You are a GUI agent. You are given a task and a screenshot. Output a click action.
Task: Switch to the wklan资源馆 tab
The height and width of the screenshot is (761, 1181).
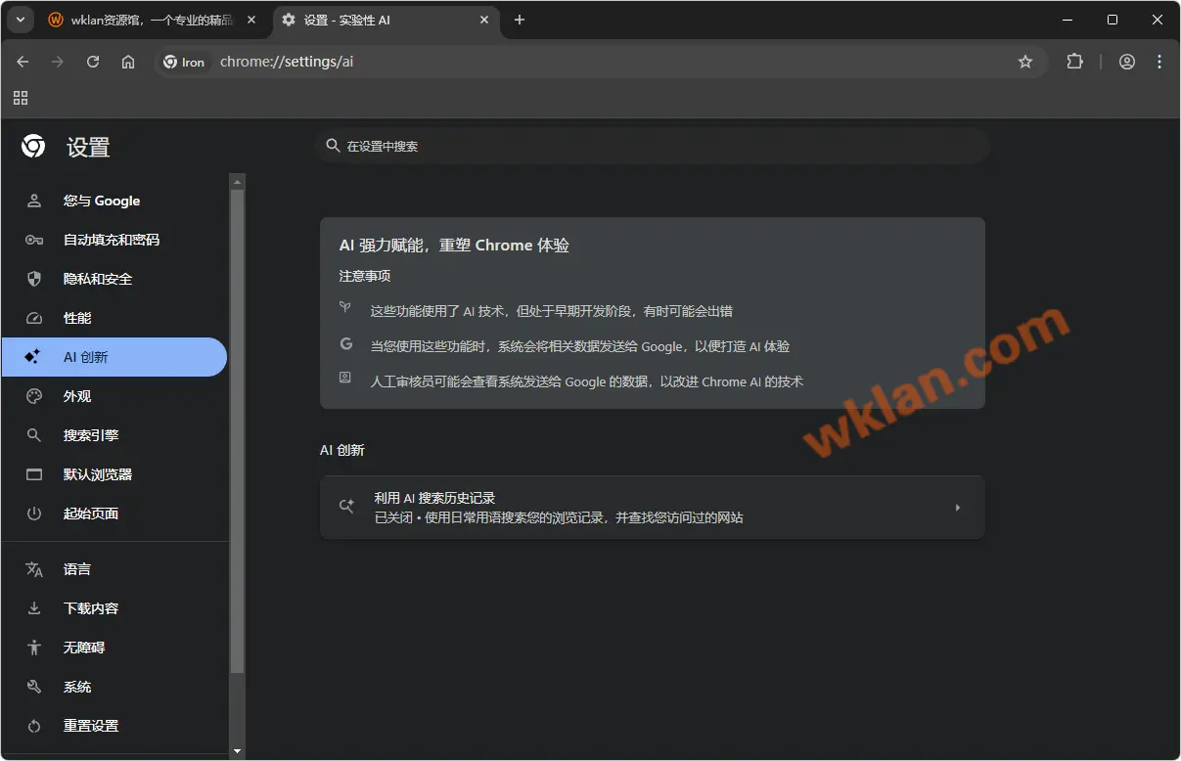[152, 20]
